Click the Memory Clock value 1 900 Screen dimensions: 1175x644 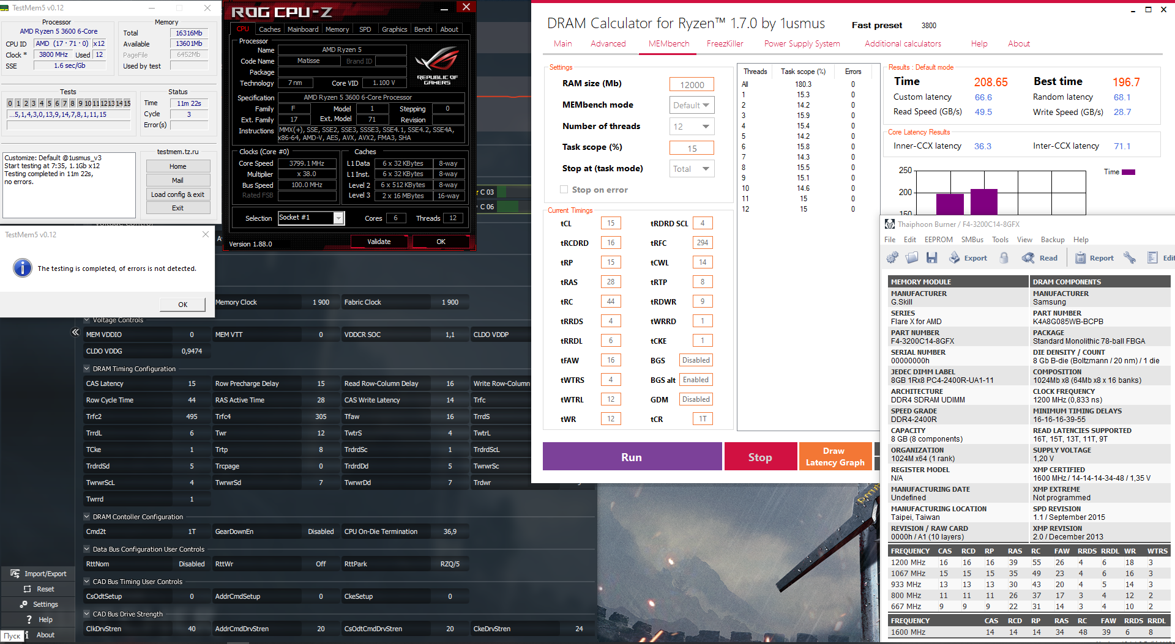321,302
